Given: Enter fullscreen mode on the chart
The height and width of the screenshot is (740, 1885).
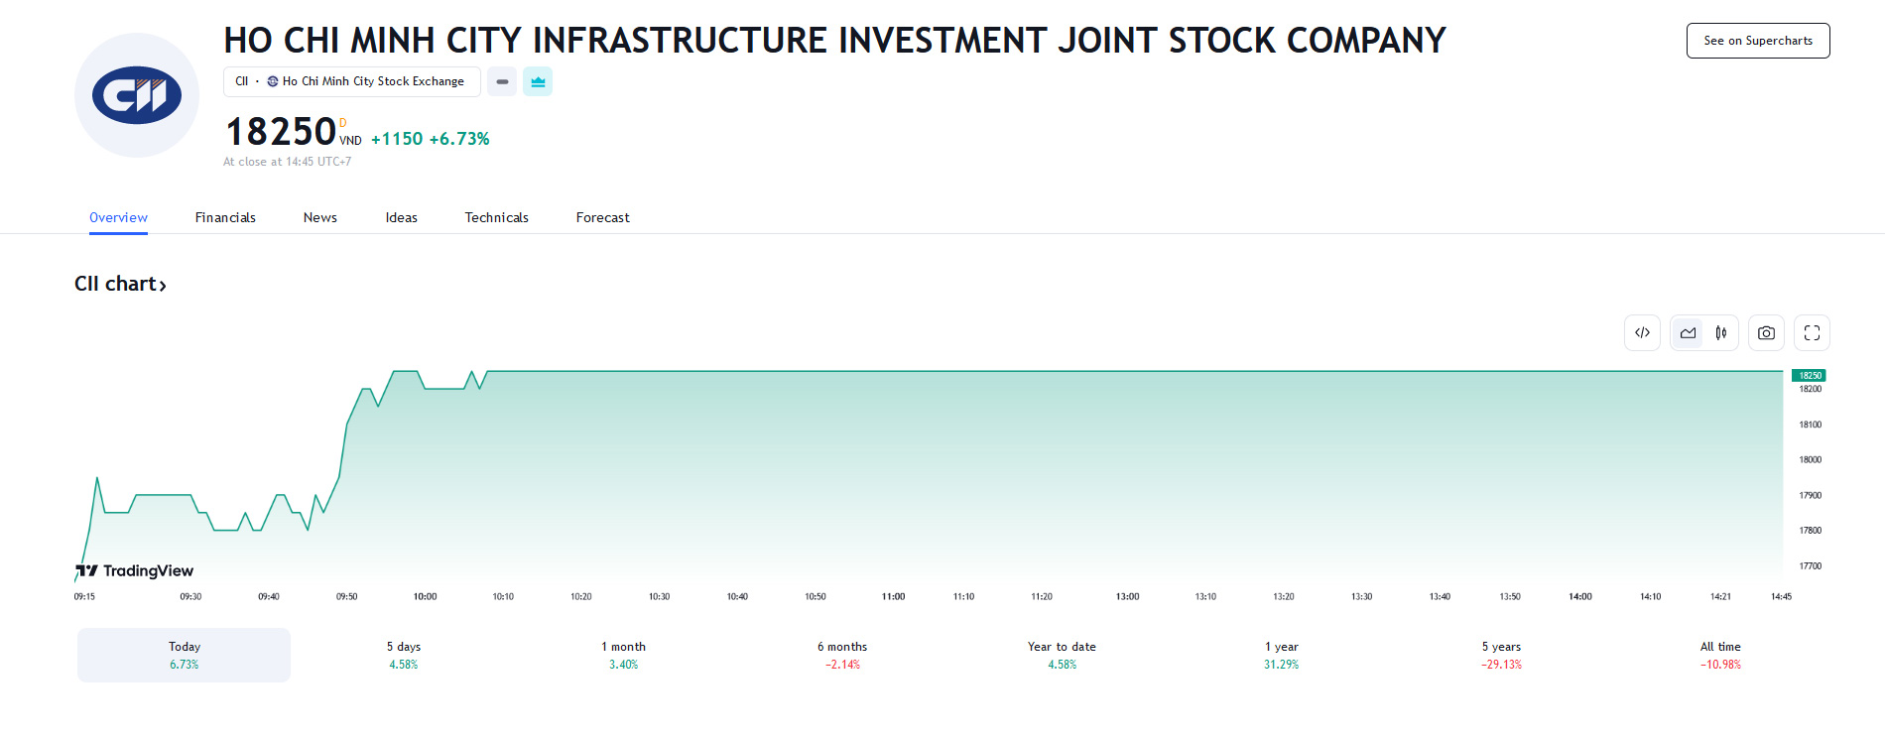Looking at the screenshot, I should click(1812, 332).
